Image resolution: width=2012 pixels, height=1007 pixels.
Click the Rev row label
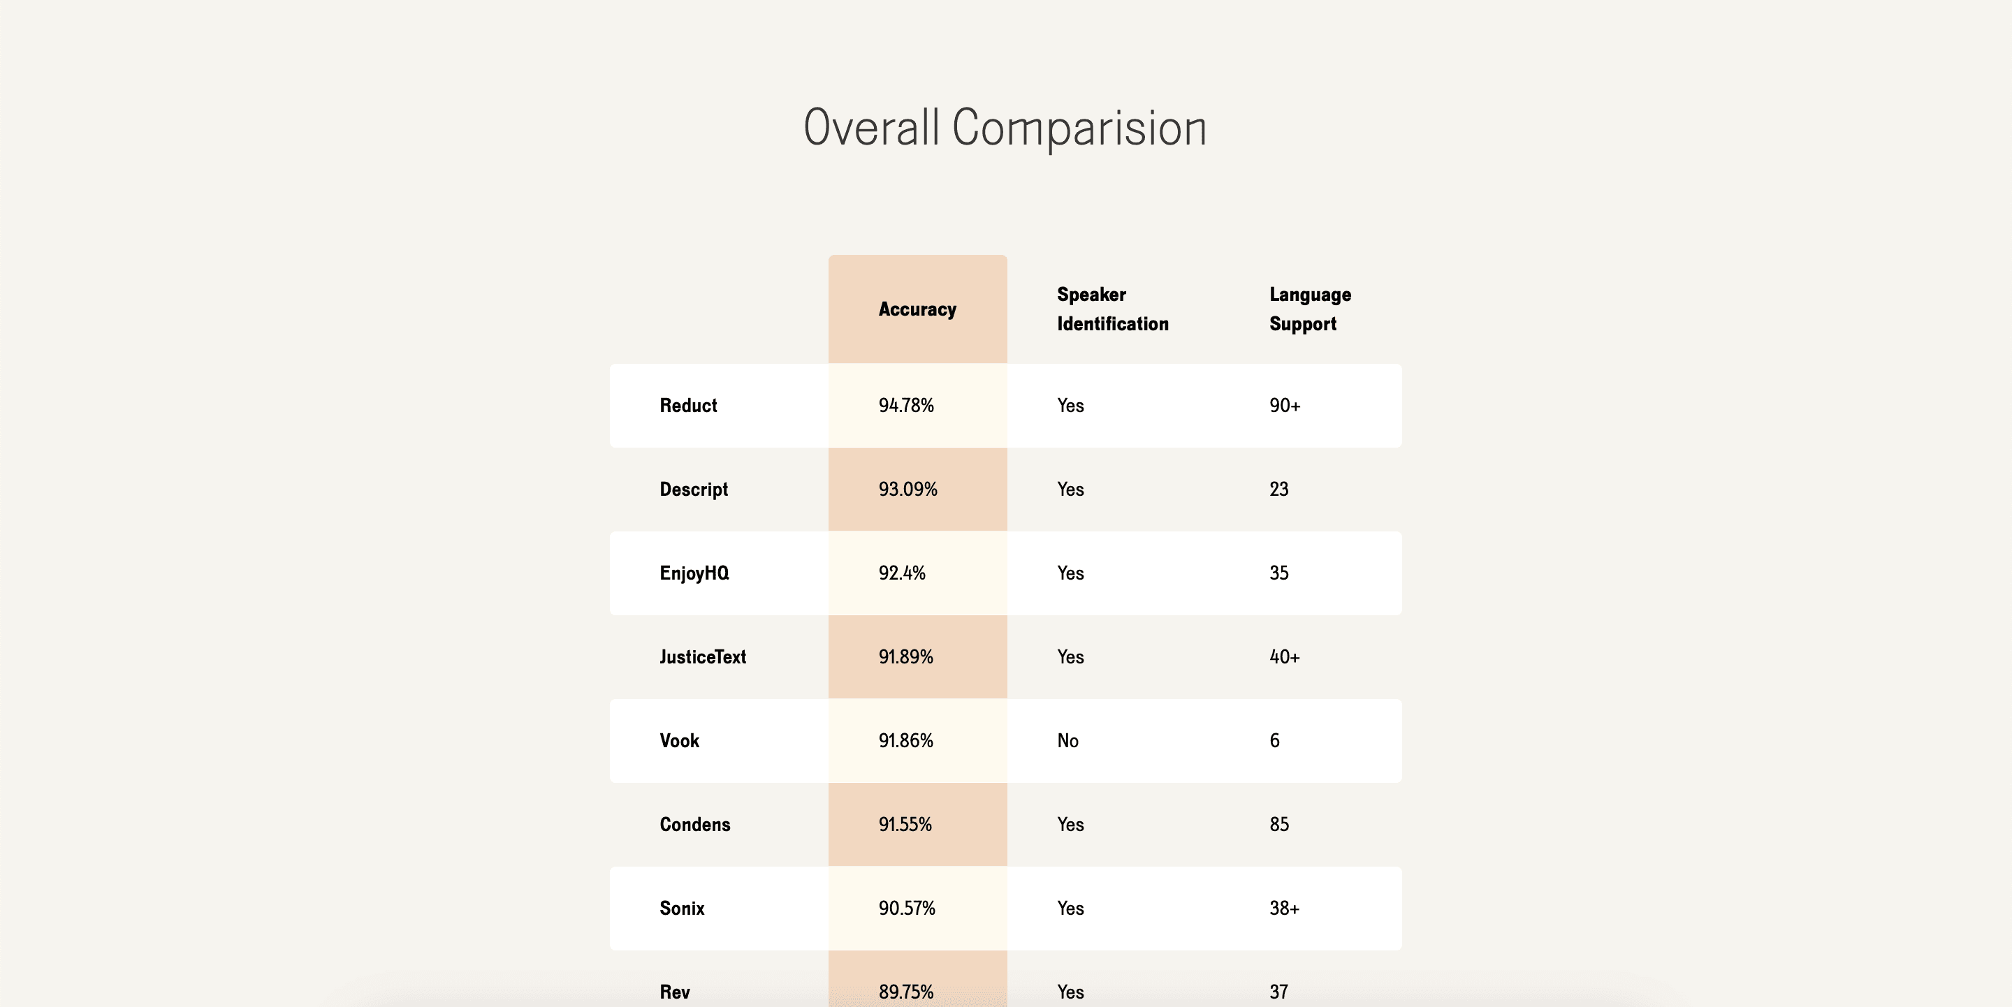click(675, 992)
